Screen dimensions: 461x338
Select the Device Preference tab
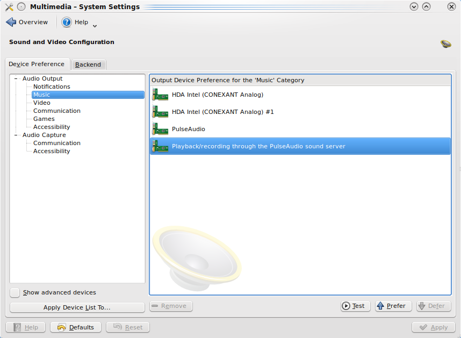(x=37, y=64)
